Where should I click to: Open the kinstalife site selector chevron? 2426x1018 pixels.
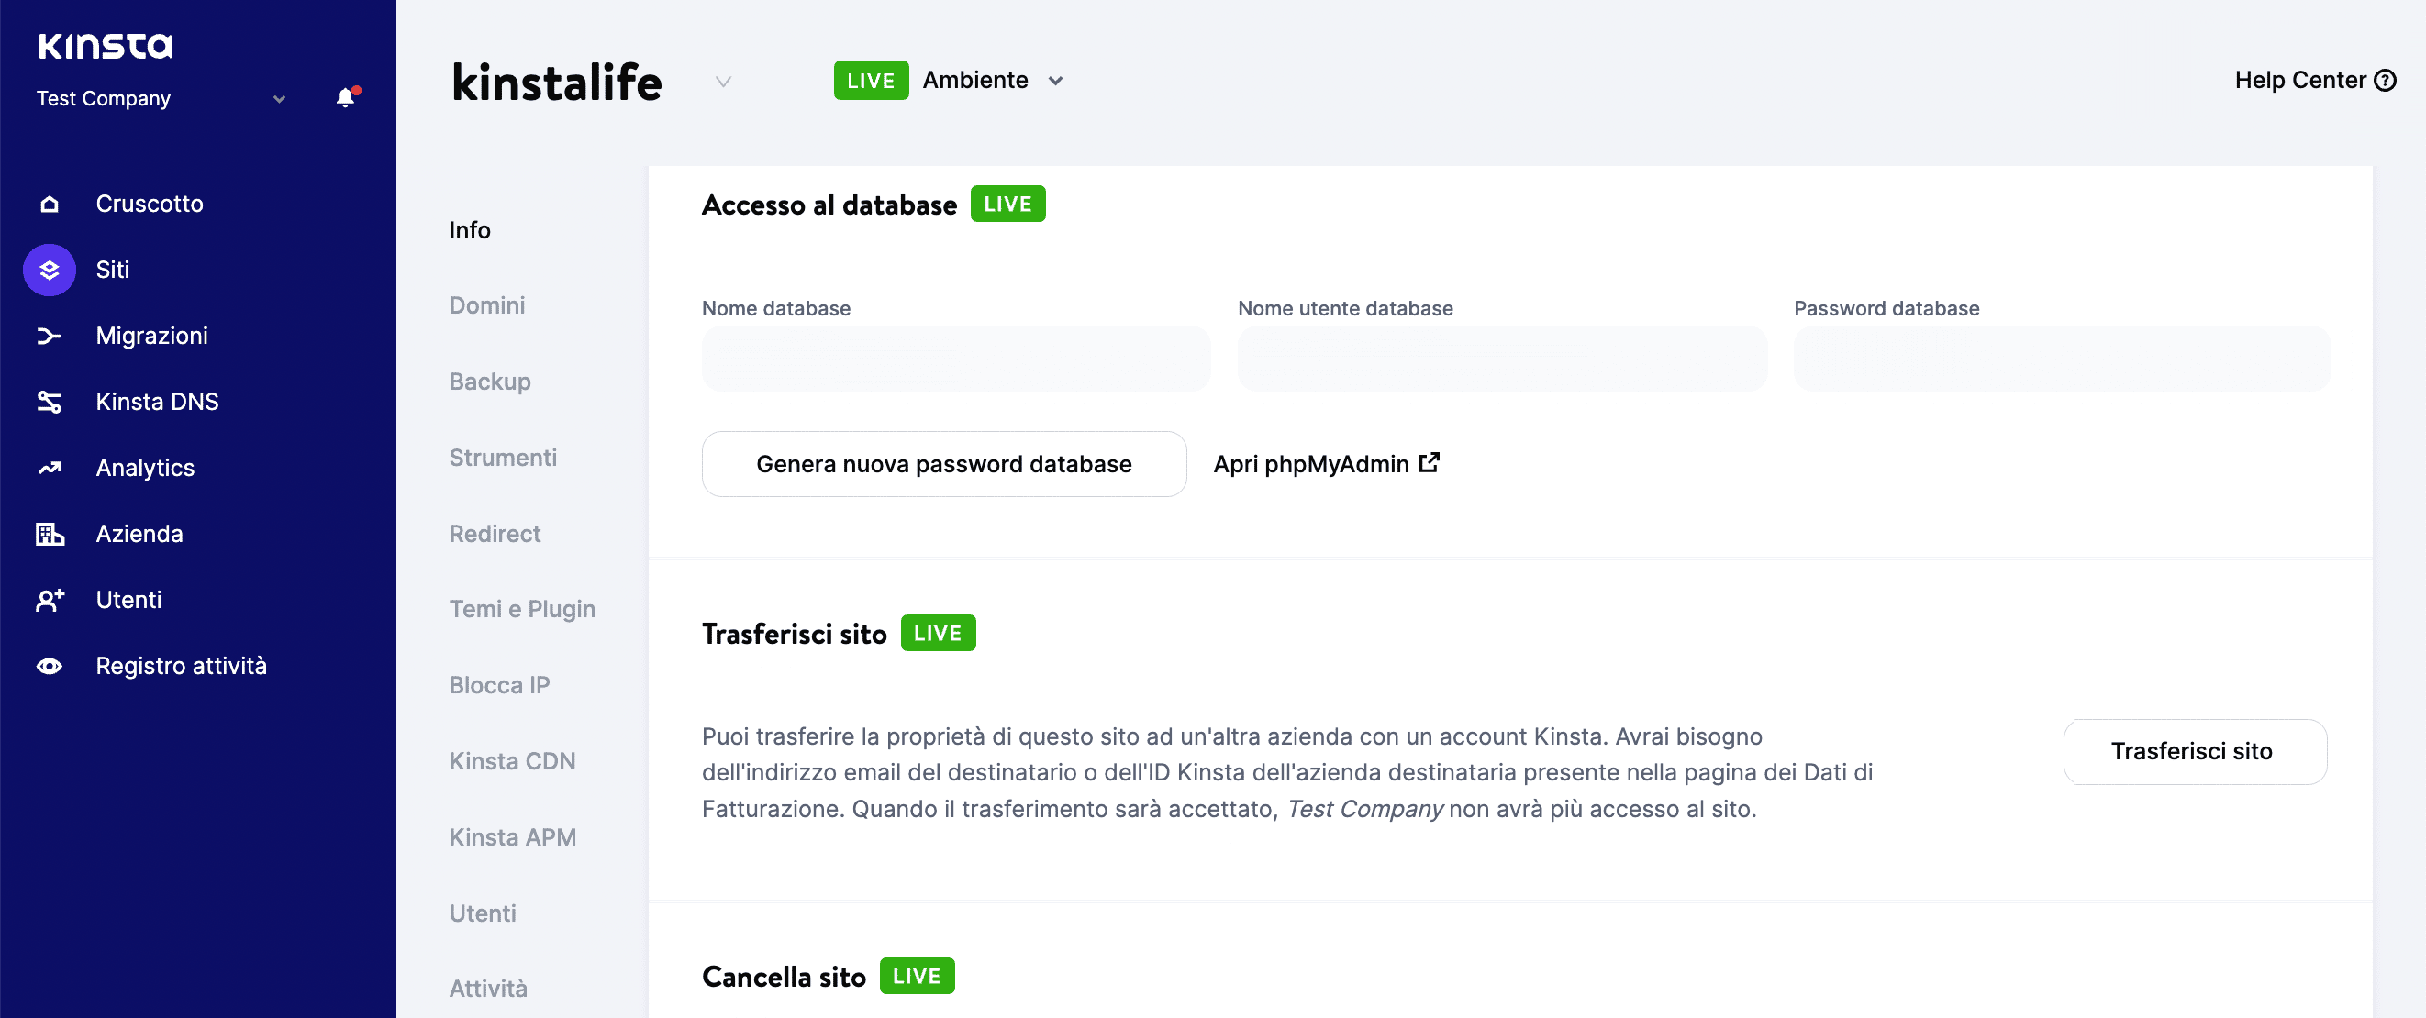pos(723,82)
